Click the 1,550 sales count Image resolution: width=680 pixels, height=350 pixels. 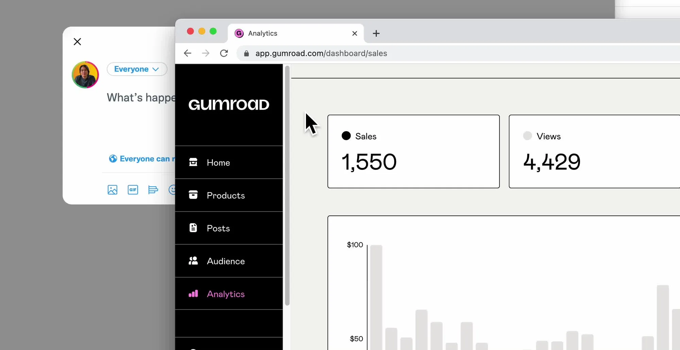point(369,162)
